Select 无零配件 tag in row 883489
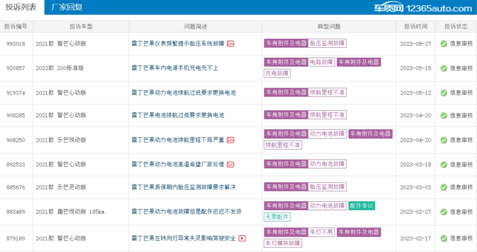 [x=277, y=217]
